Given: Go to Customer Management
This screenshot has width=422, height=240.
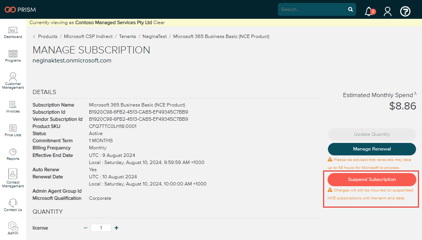Looking at the screenshot, I should pos(13,81).
